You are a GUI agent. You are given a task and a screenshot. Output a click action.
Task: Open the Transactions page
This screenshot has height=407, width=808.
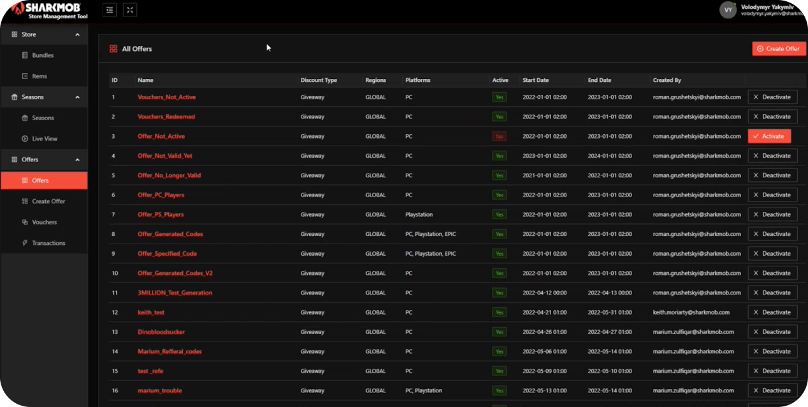[48, 243]
